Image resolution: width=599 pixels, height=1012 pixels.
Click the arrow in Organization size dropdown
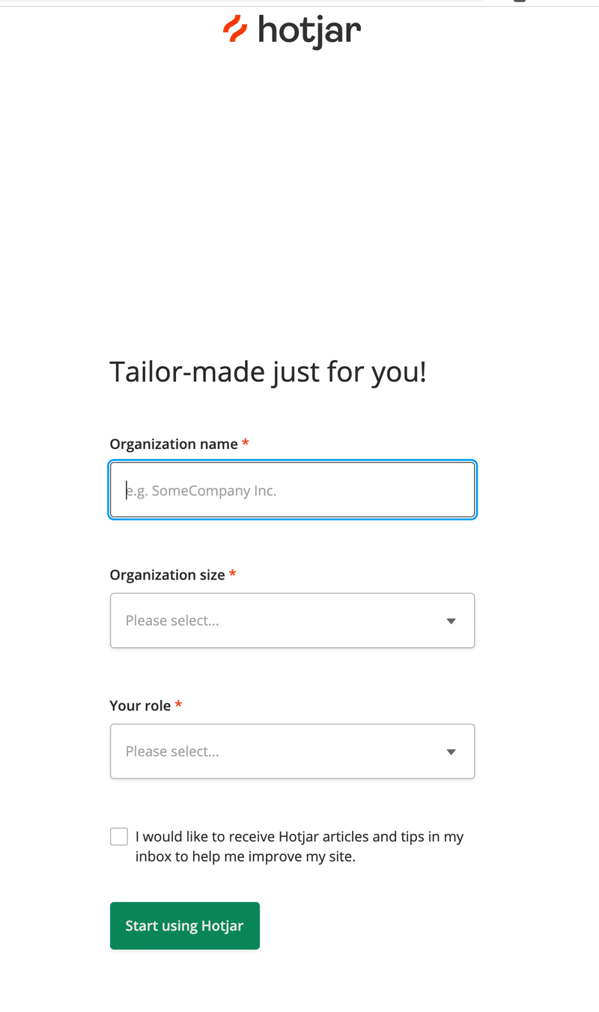point(451,621)
